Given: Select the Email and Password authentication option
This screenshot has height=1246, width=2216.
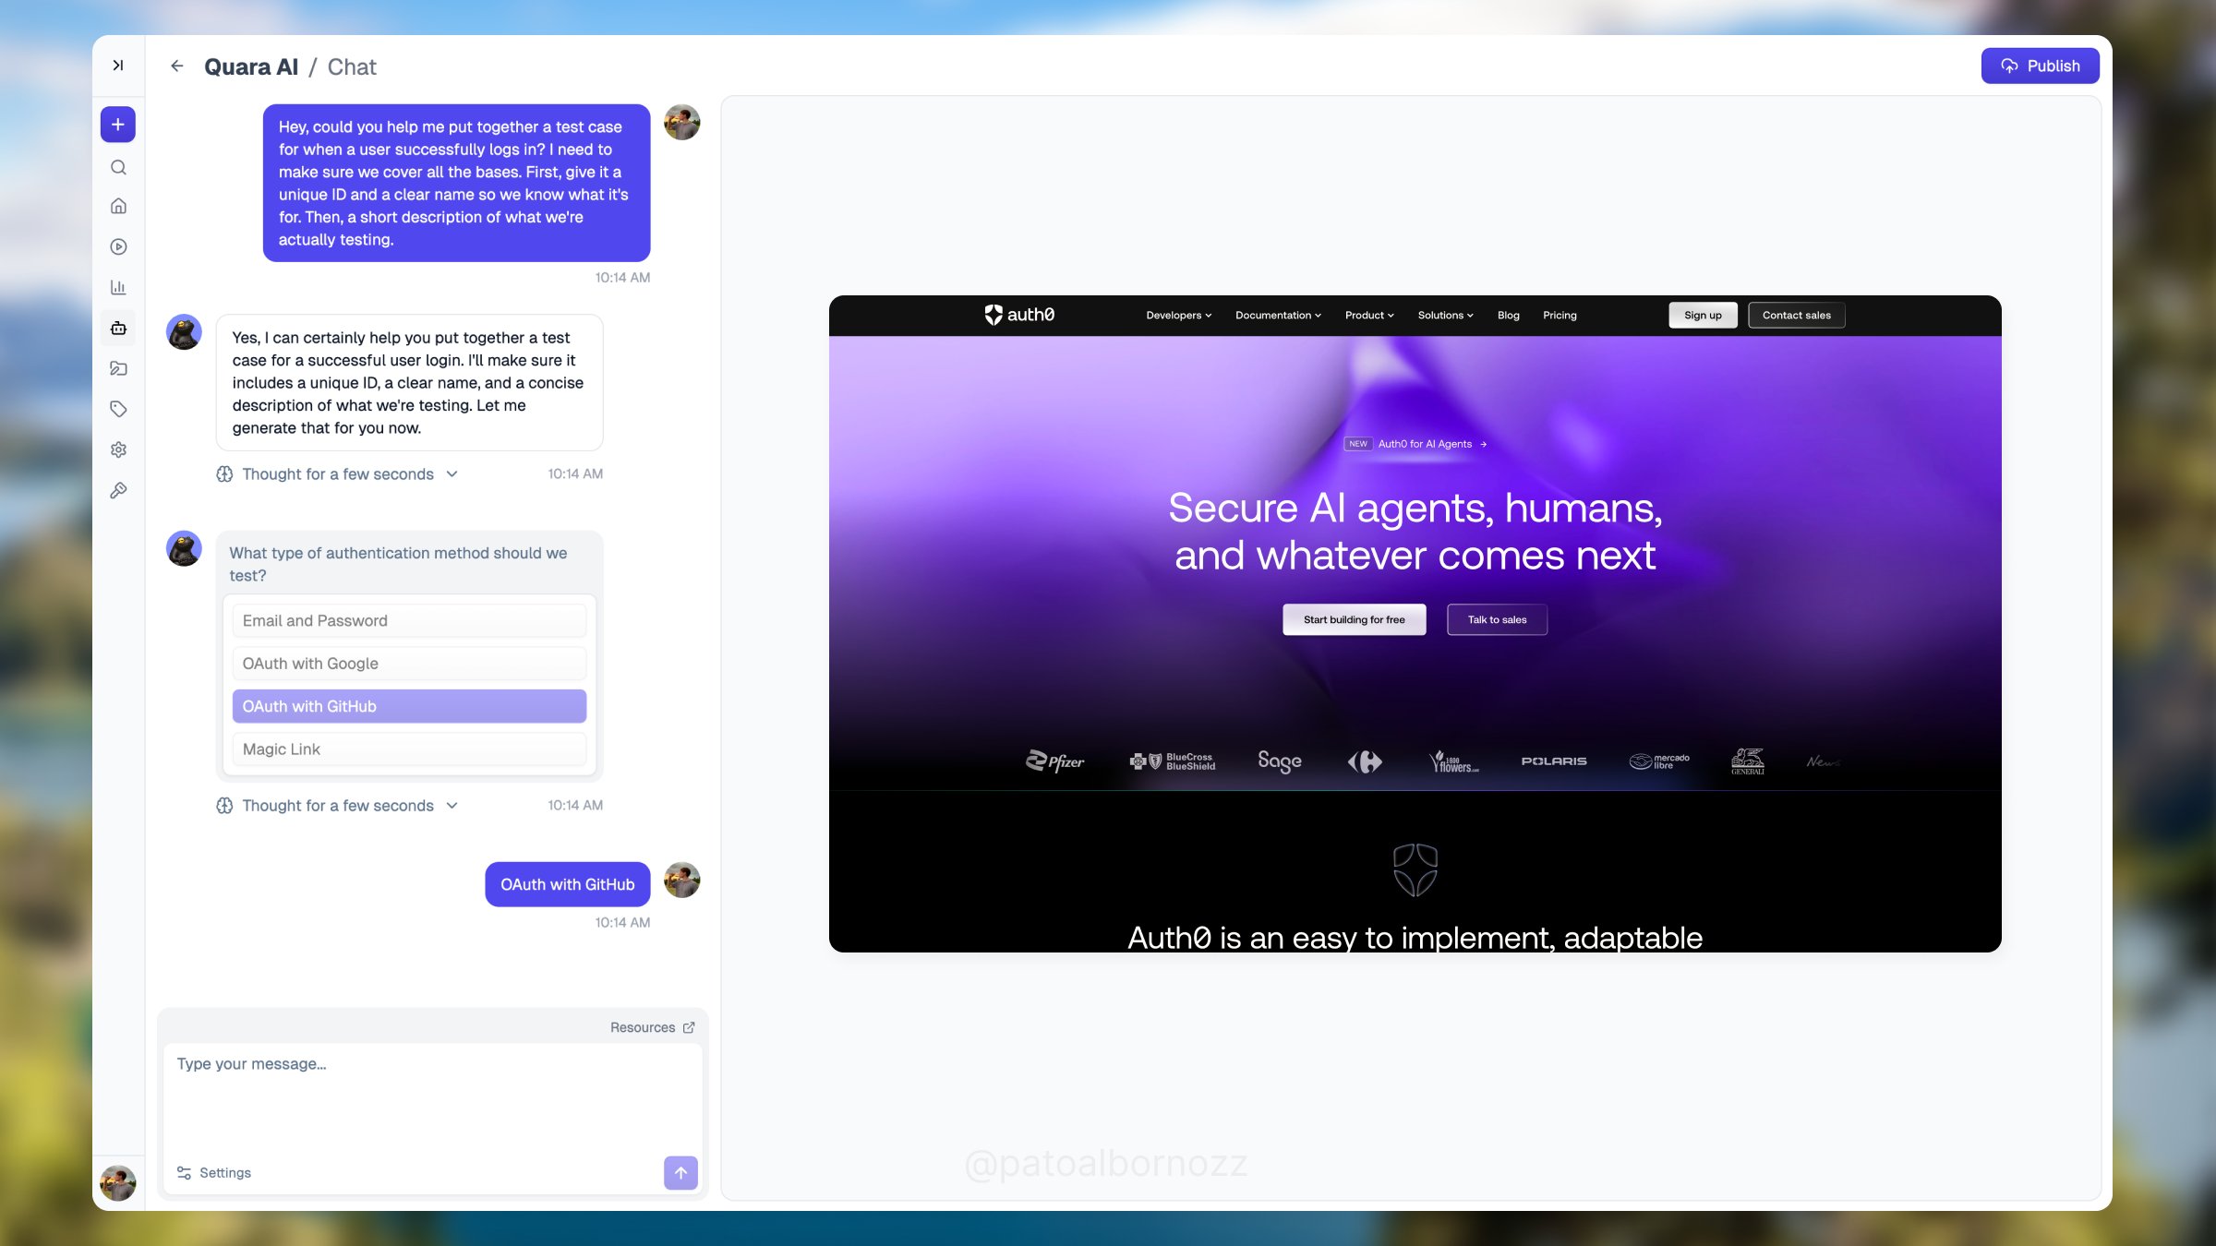Looking at the screenshot, I should pos(409,619).
